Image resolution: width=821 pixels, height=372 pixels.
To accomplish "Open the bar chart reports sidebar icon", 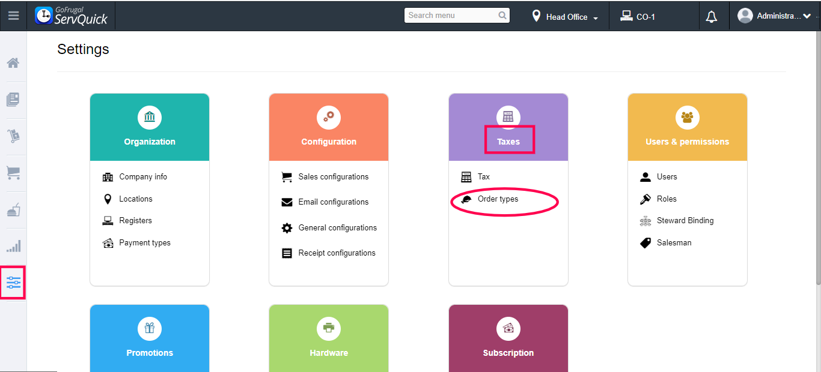I will 13,246.
